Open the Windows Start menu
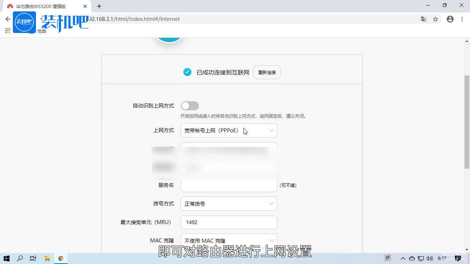This screenshot has height=264, width=470. pyautogui.click(x=7, y=258)
